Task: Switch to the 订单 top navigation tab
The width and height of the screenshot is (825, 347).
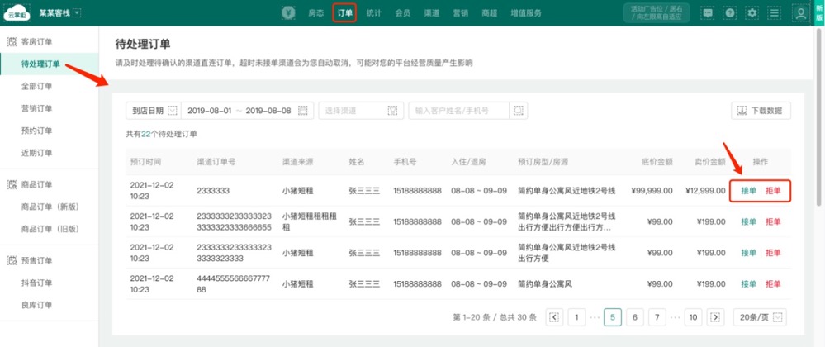Action: point(344,13)
